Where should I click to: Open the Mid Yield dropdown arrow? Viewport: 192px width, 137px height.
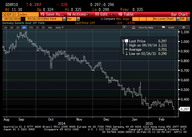[64, 19]
